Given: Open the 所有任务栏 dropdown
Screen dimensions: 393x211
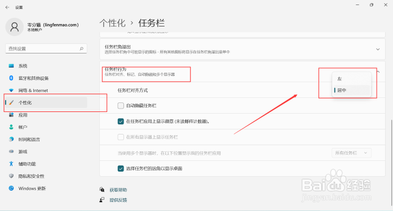Looking at the screenshot, I should 351,152.
